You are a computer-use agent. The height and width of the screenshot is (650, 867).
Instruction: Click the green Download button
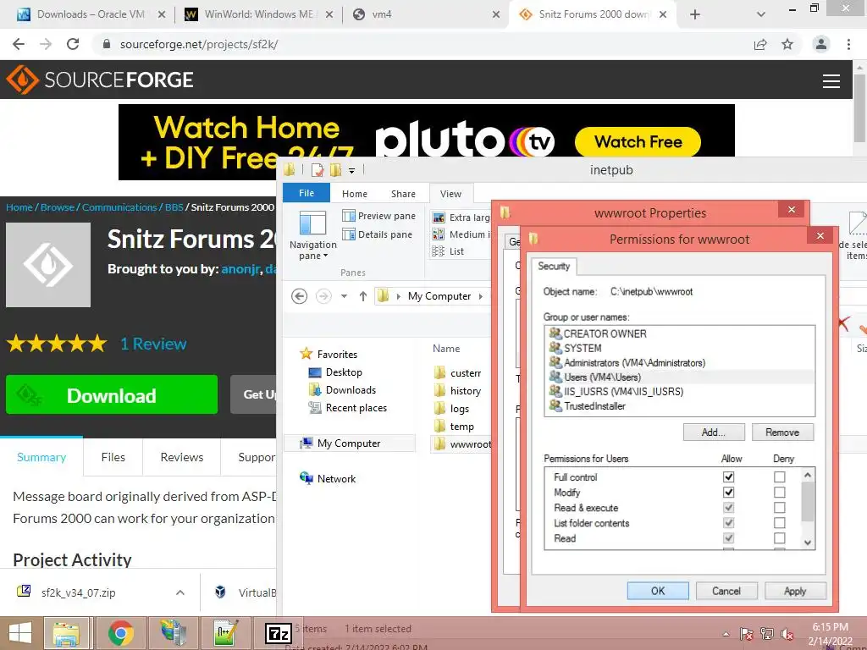point(112,394)
